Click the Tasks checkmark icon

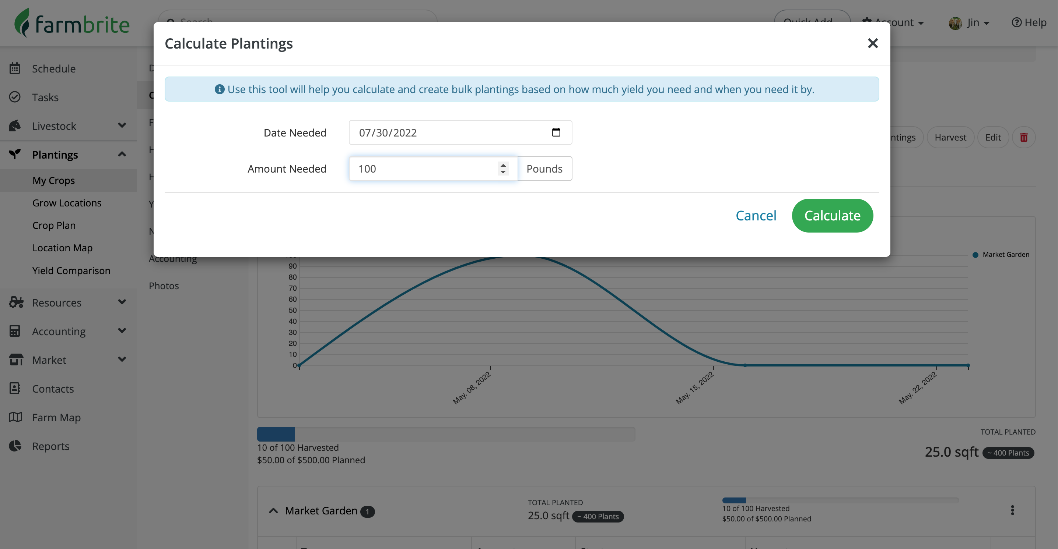[15, 97]
